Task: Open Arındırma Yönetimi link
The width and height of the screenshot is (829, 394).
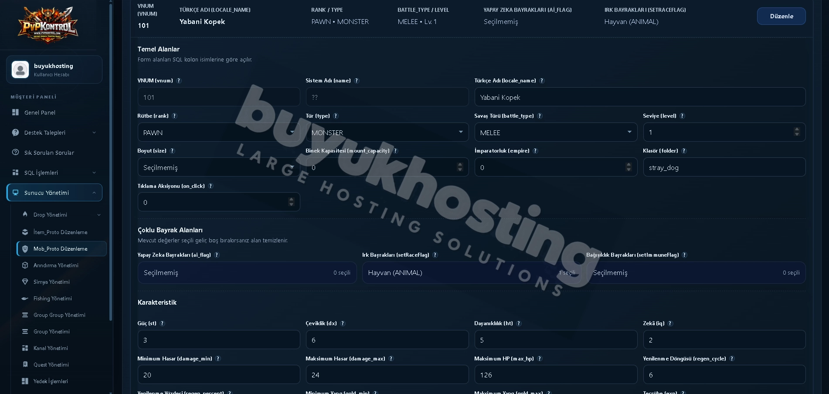Action: (x=61, y=265)
